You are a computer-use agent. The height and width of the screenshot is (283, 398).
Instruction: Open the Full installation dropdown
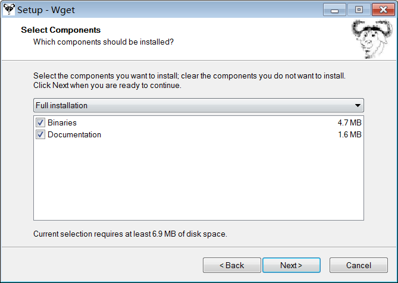pyautogui.click(x=199, y=105)
